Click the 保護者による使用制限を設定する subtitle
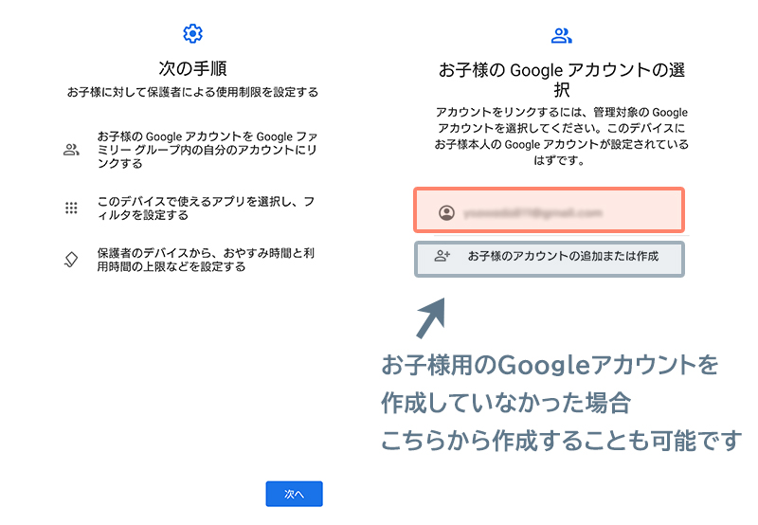This screenshot has width=758, height=525. click(192, 93)
